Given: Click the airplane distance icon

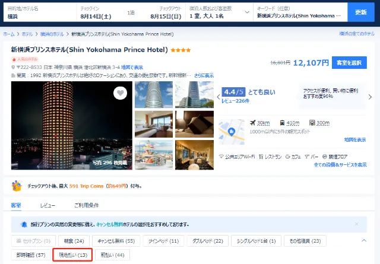Looking at the screenshot, I should coord(253,123).
